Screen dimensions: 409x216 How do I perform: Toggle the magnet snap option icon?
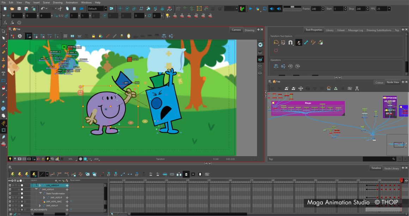point(290,43)
